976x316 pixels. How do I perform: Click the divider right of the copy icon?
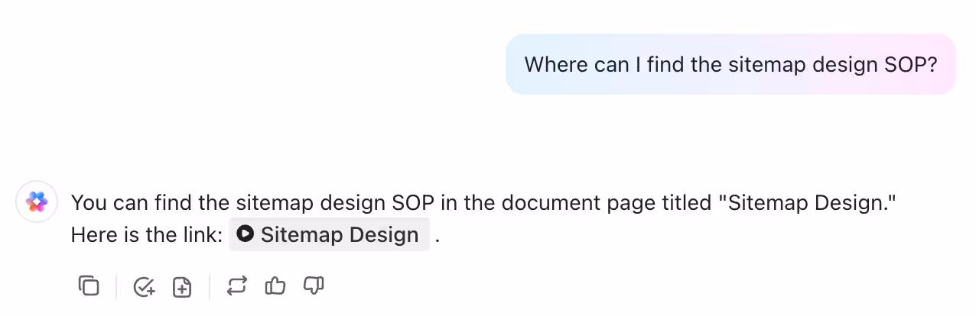[116, 286]
